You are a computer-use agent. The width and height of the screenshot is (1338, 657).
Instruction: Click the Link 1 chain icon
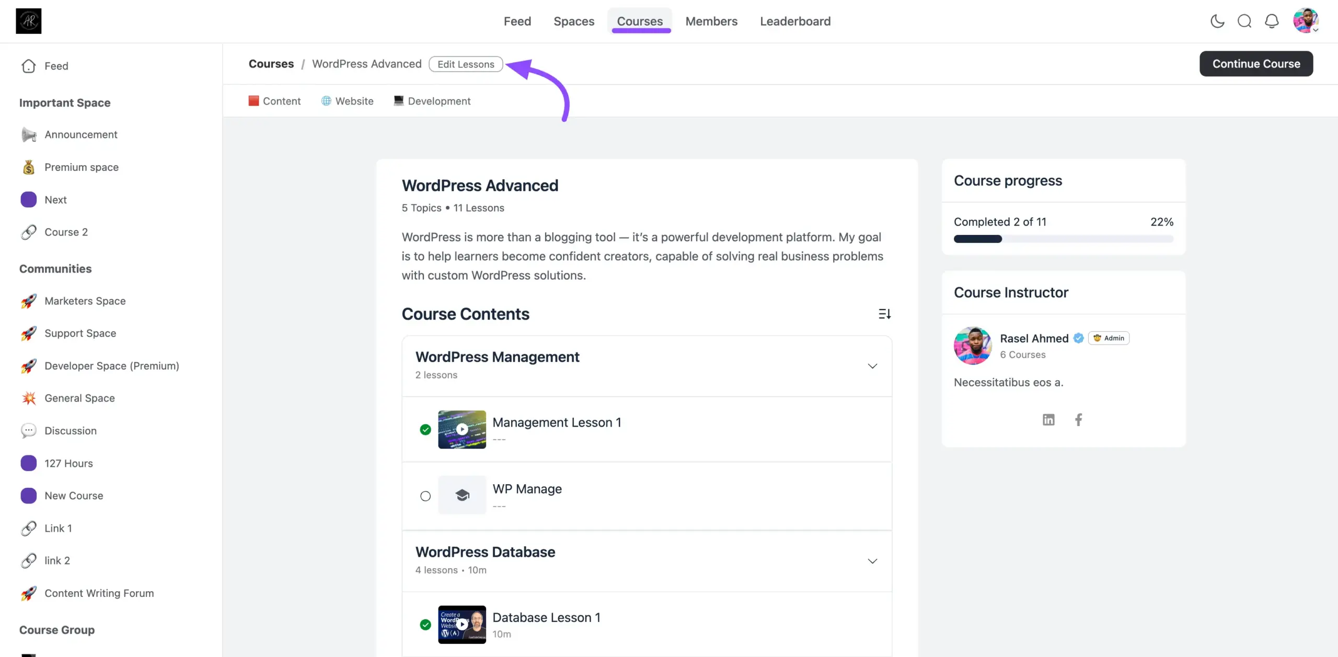click(x=29, y=528)
